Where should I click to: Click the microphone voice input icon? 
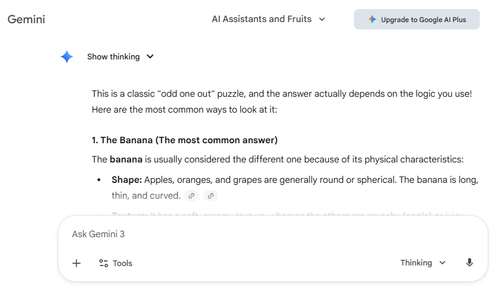(469, 263)
